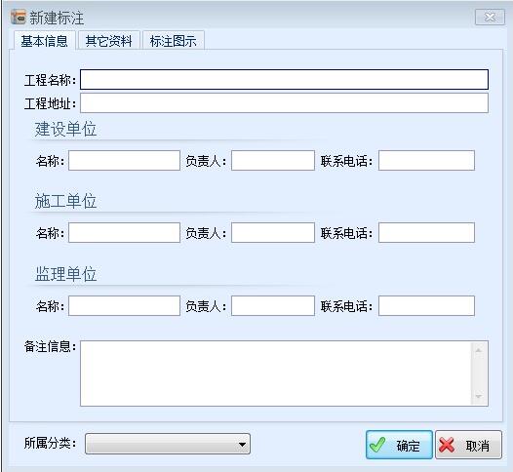Click the 备注信息 scrollbar up arrow

coord(479,350)
